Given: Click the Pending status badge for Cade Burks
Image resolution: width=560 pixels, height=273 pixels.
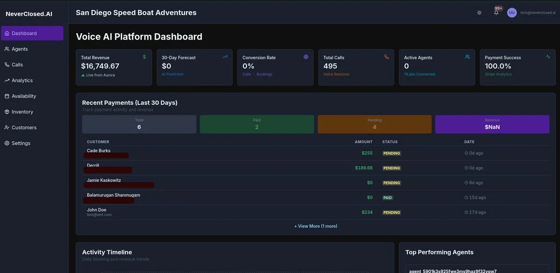Looking at the screenshot, I should pyautogui.click(x=391, y=153).
